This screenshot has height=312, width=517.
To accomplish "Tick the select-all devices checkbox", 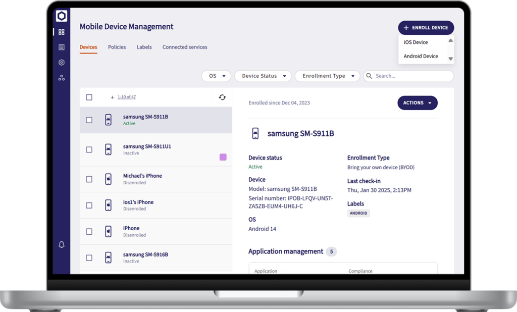I will [89, 97].
